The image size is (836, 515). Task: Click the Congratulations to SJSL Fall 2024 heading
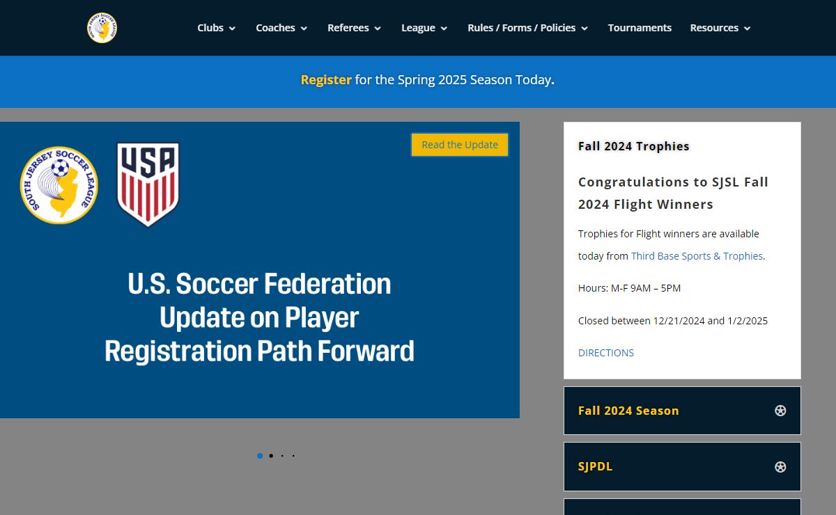coord(673,193)
